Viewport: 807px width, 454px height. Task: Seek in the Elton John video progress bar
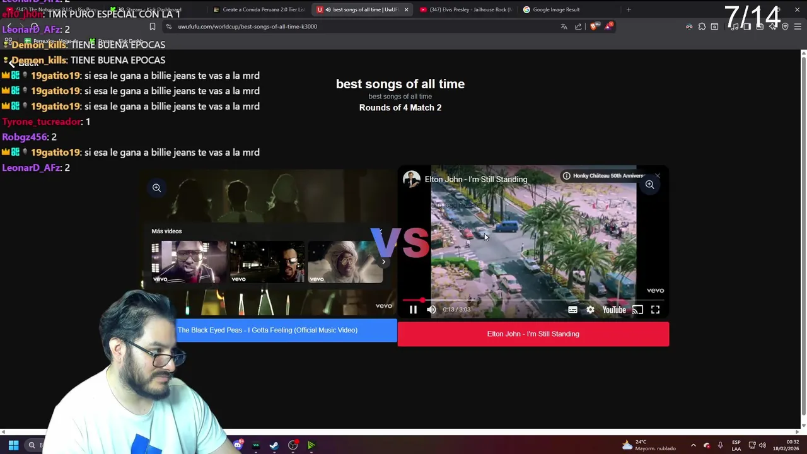(533, 300)
